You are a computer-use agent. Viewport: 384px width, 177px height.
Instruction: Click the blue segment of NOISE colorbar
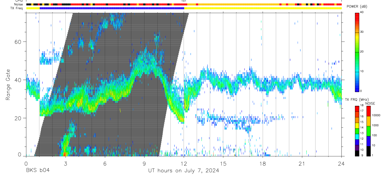(x=369, y=140)
